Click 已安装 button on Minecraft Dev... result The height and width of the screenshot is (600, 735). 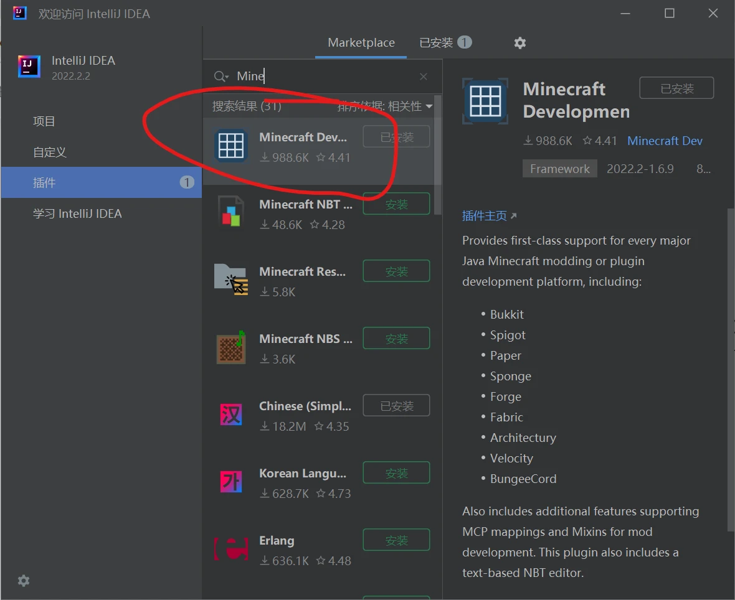point(397,137)
